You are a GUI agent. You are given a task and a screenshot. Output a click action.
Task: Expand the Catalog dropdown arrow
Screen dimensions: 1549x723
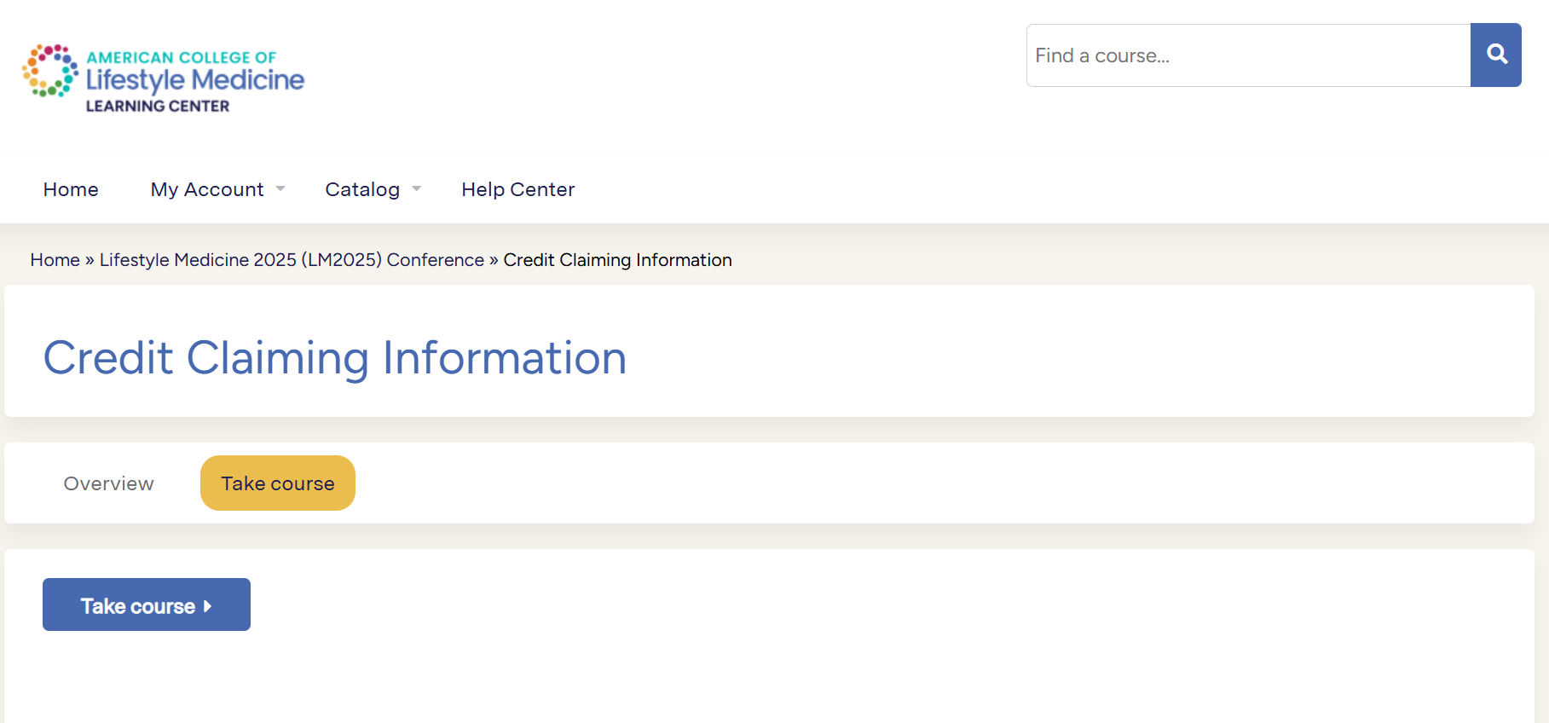point(417,189)
